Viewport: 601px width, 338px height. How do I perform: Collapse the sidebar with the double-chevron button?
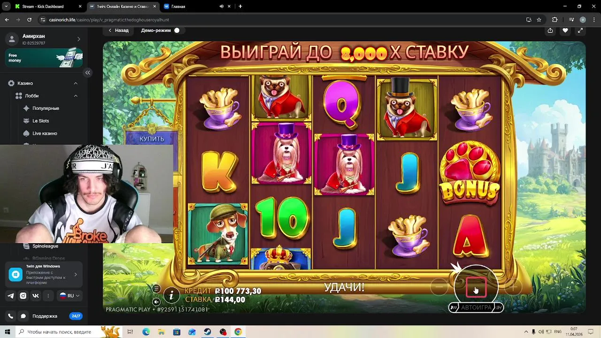88,73
